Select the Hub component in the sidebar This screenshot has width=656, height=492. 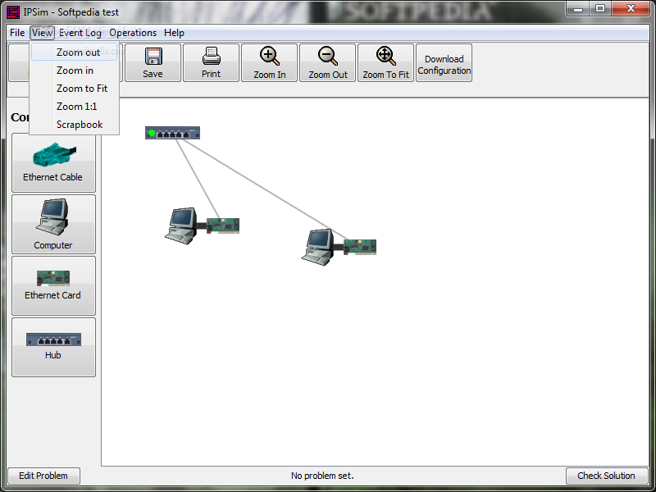coord(53,347)
